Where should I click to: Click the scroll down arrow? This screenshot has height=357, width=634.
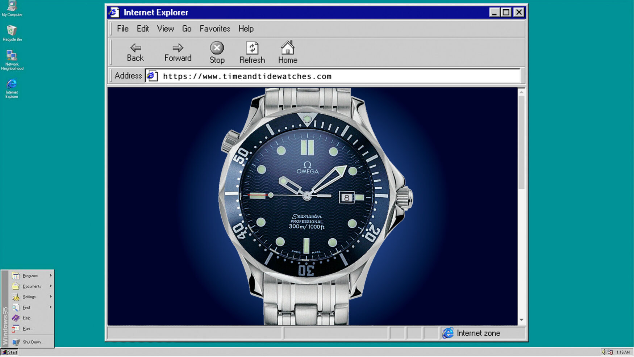[521, 320]
